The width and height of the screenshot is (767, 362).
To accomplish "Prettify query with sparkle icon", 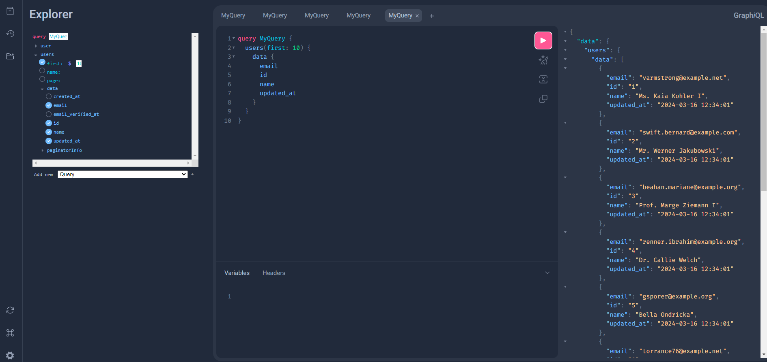I will coord(543,60).
